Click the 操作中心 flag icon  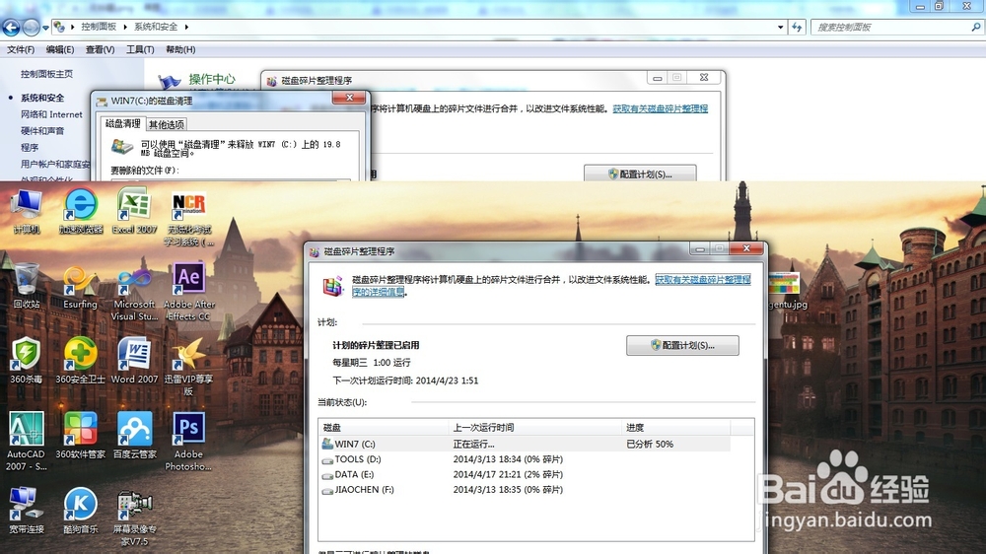coord(169,81)
